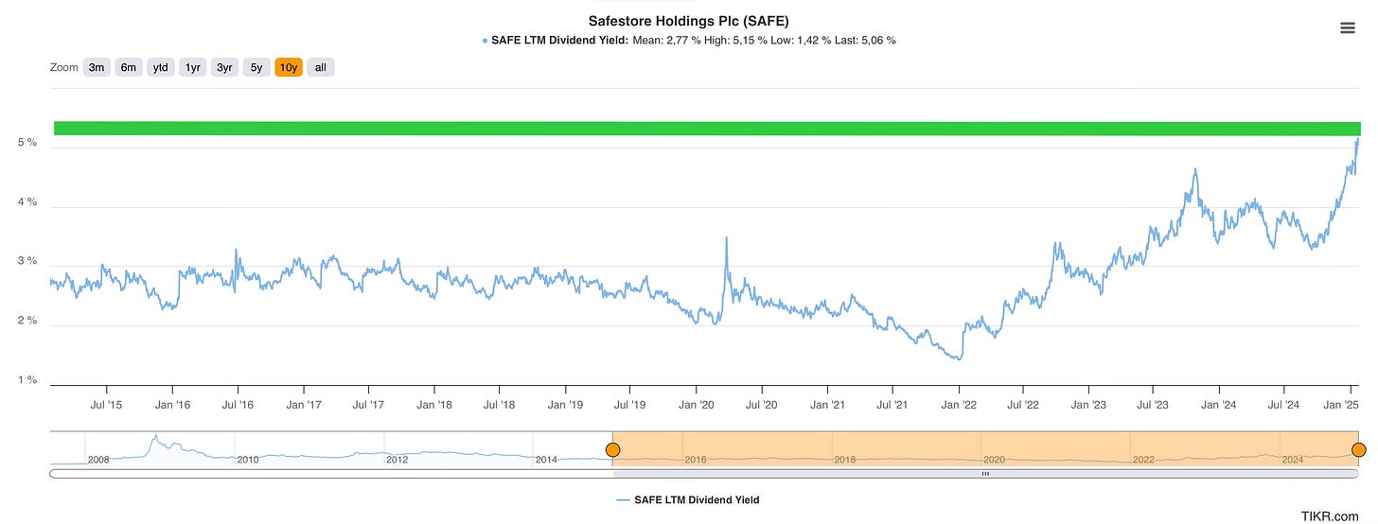Click the 2018 navigator year label

coord(845,460)
